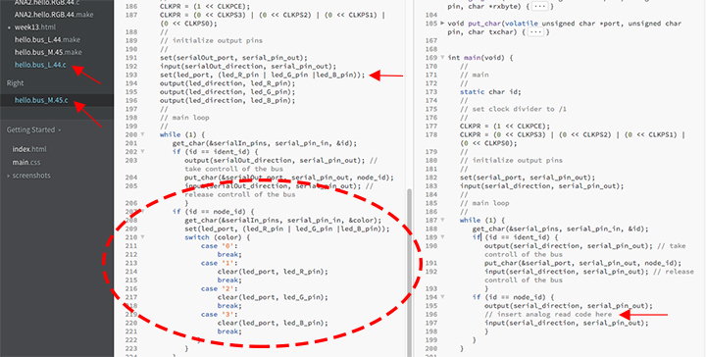Collapse the while loop at line 200
The image size is (706, 357).
[143, 134]
